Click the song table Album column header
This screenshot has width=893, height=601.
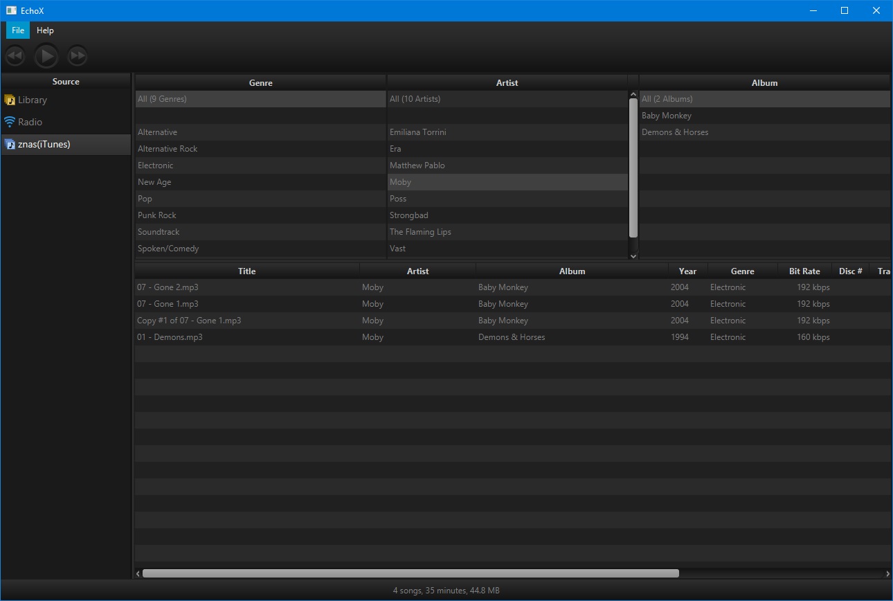click(x=572, y=271)
